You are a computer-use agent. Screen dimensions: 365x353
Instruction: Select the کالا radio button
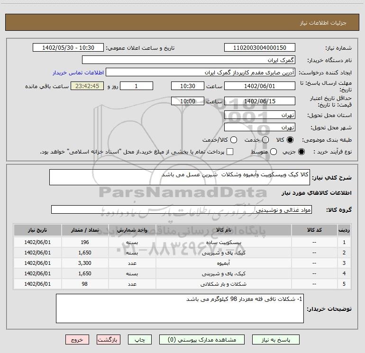click(290, 140)
